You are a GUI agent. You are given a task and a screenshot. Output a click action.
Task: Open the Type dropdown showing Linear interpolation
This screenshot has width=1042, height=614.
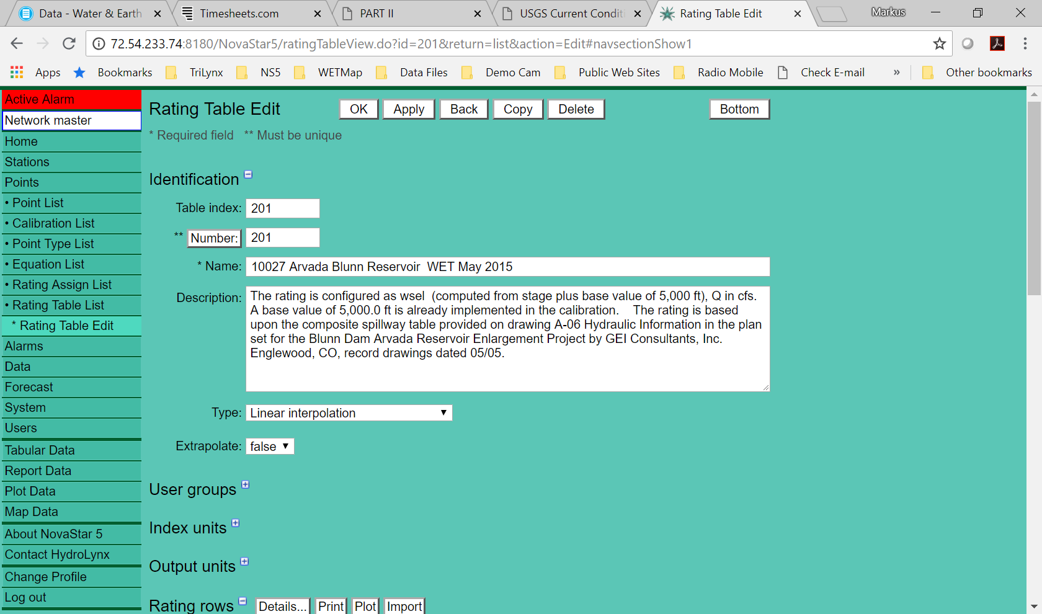349,413
